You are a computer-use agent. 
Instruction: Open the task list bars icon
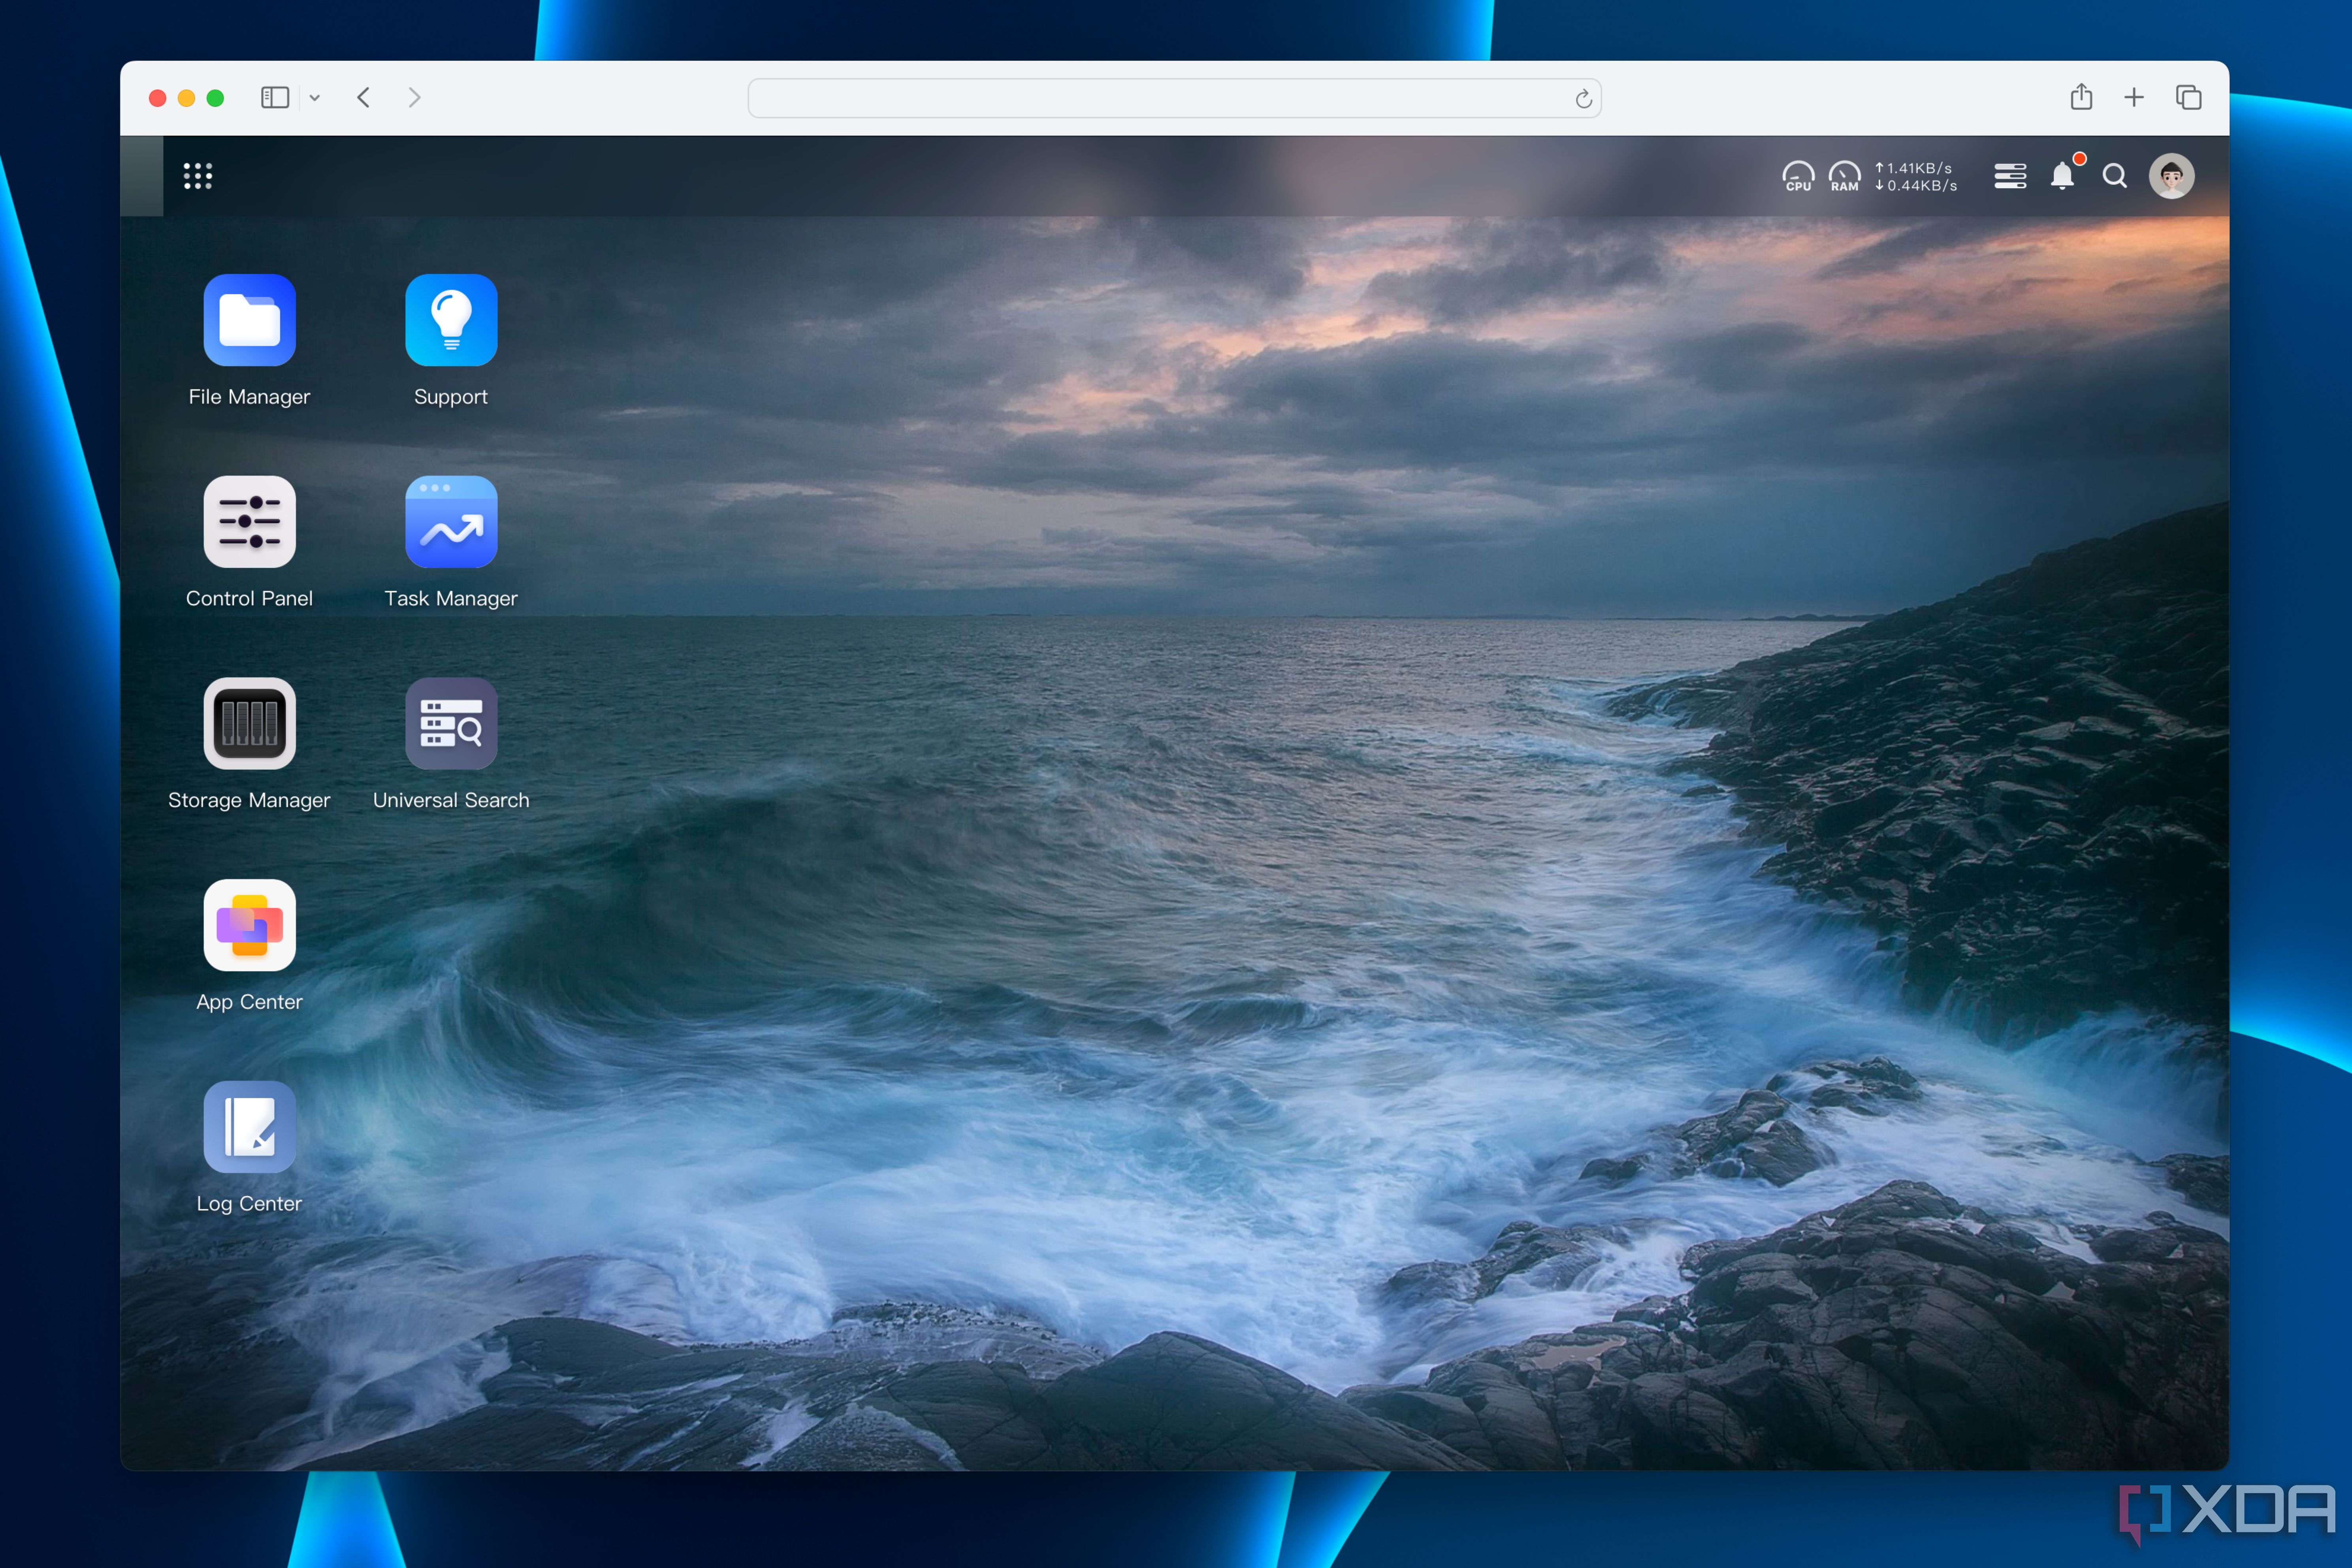click(2010, 176)
